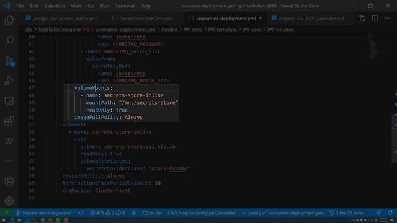Open the Help menu
The image size is (397, 223).
(145, 6)
